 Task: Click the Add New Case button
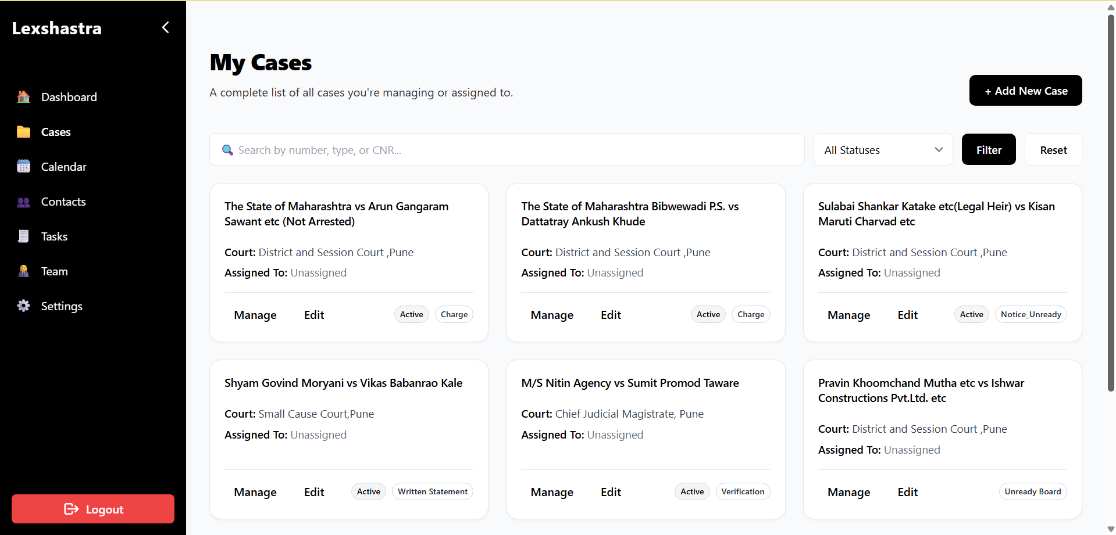pos(1025,90)
